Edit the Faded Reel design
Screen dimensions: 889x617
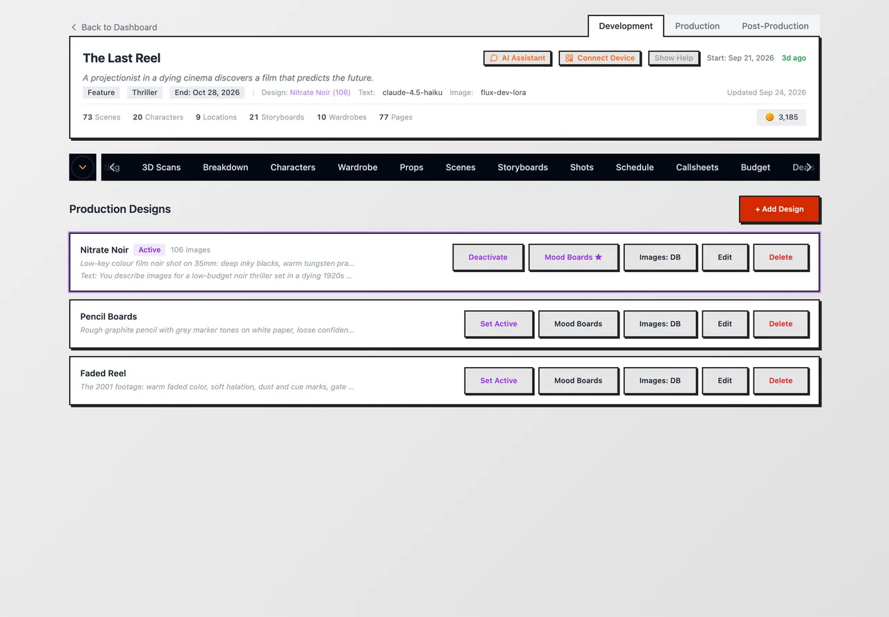(x=725, y=381)
